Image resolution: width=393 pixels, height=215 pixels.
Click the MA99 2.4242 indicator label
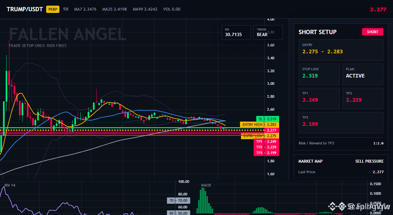(x=145, y=9)
